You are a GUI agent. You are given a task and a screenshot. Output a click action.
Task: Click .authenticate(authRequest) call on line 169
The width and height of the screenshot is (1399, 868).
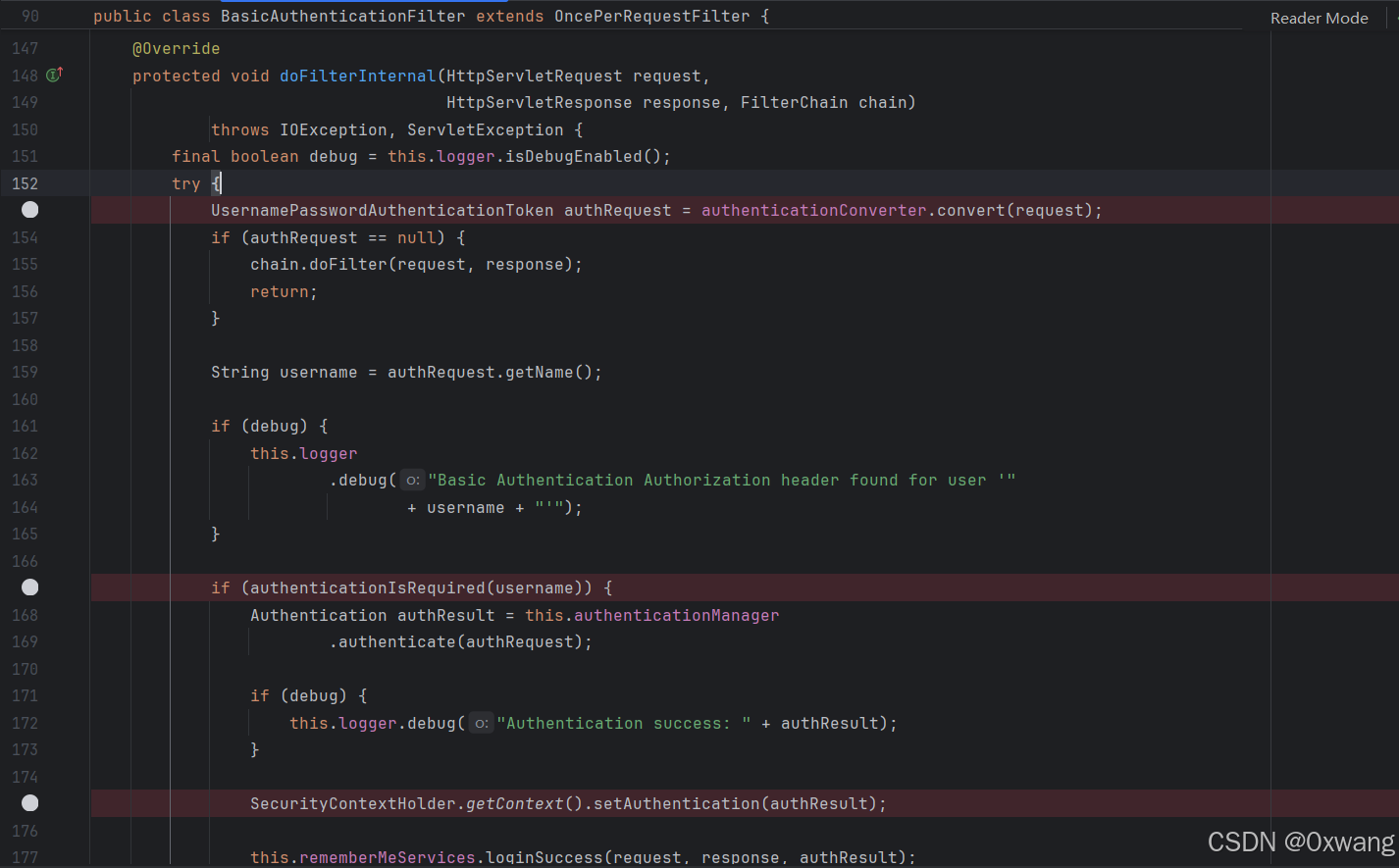[x=461, y=641]
